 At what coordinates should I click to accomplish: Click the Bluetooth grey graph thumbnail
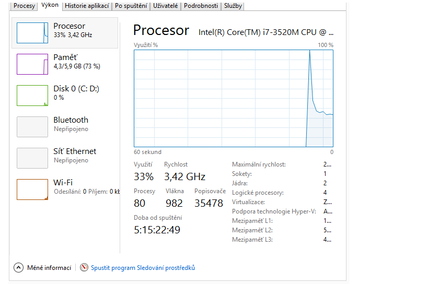tap(32, 127)
